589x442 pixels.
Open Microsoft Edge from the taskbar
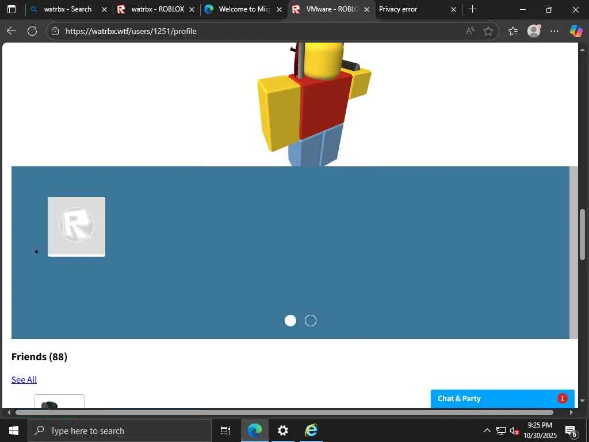[x=255, y=430]
